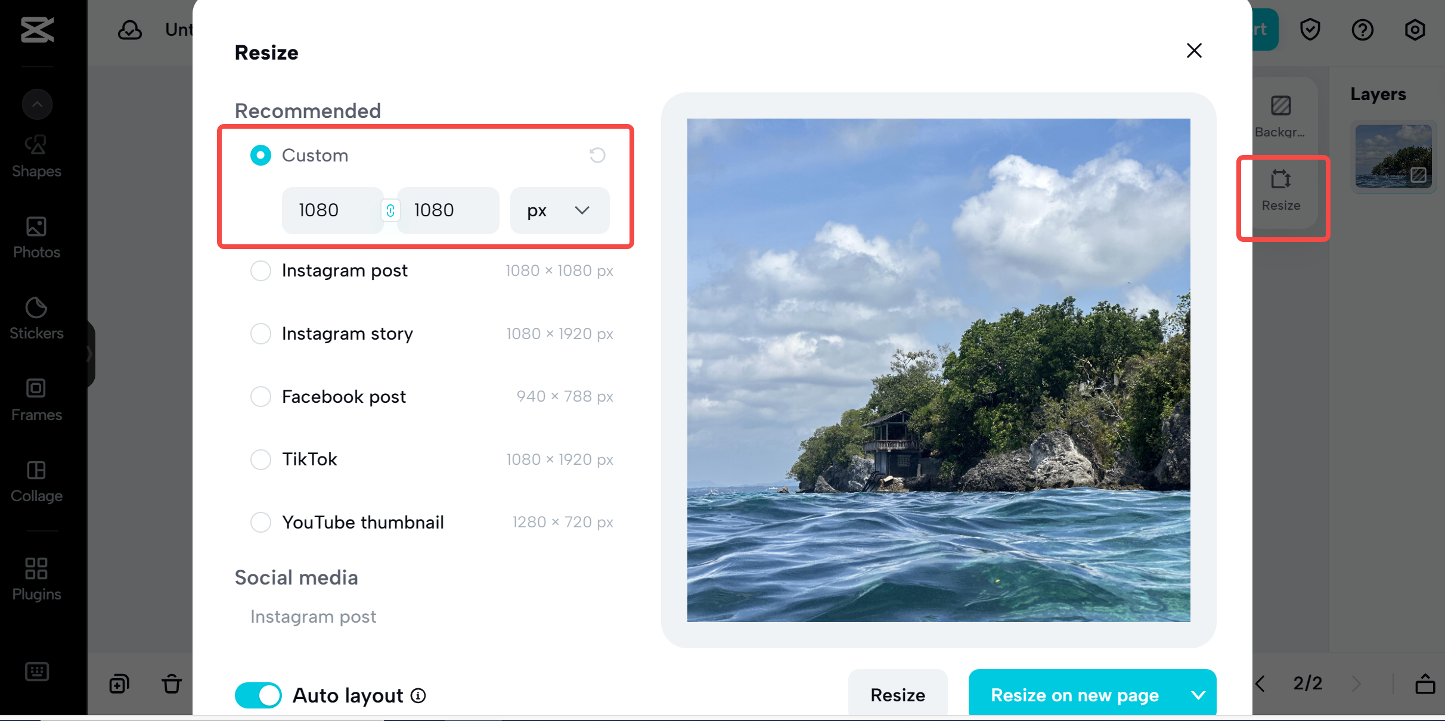Click the Frames tool in left sidebar
The image size is (1445, 721).
coord(37,402)
